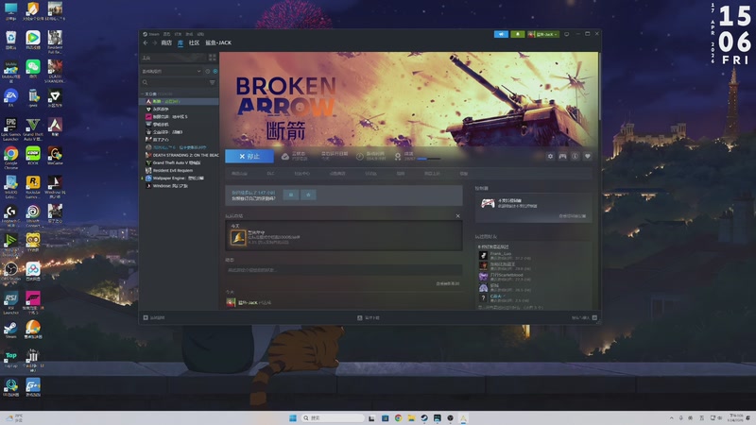Click the library search field

(x=173, y=82)
